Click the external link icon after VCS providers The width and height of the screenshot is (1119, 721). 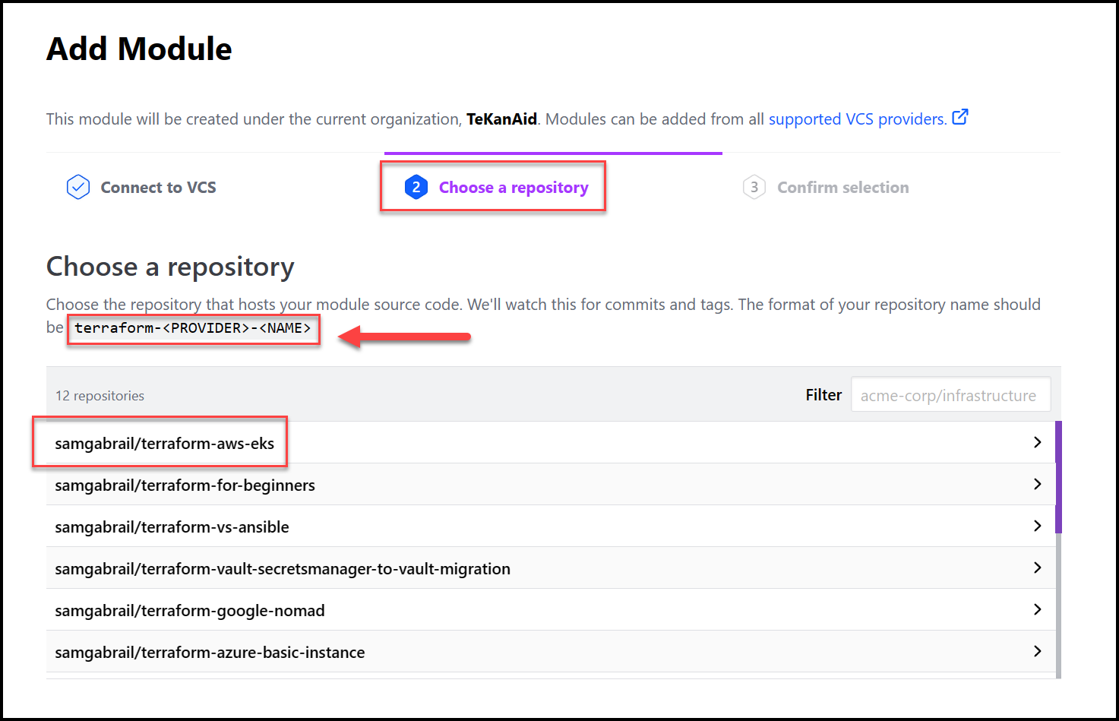coord(960,118)
